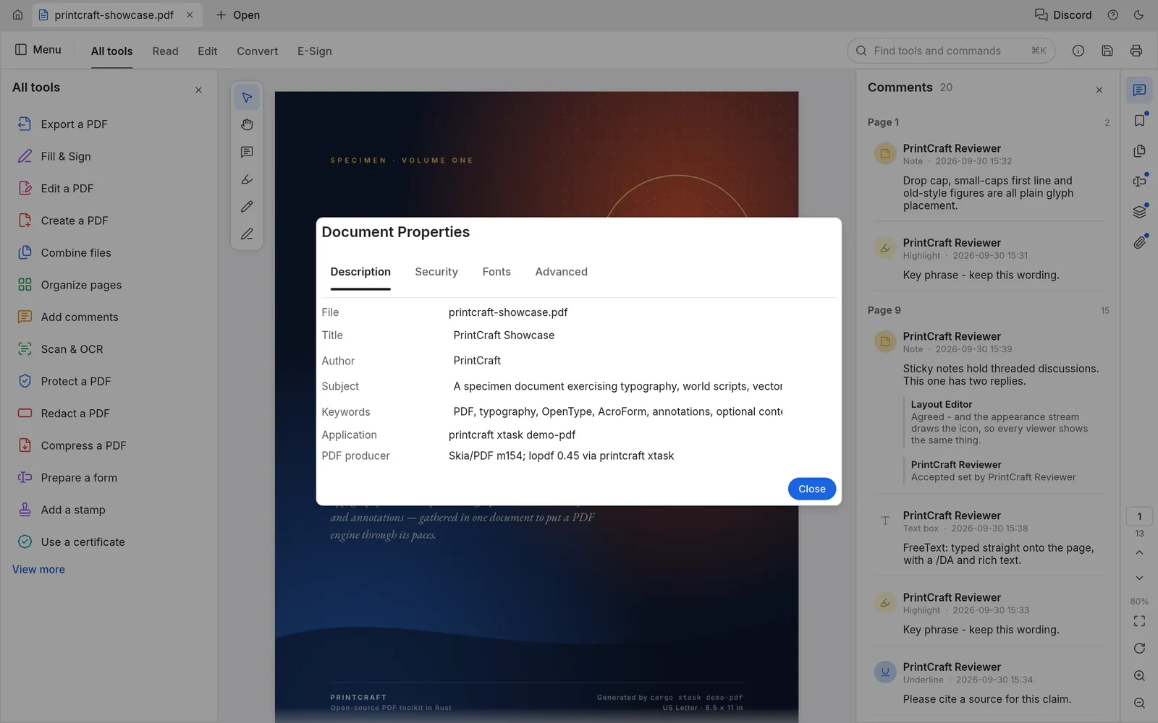This screenshot has height=723, width=1158.
Task: Go to the previous page with the up chevron
Action: point(1139,553)
